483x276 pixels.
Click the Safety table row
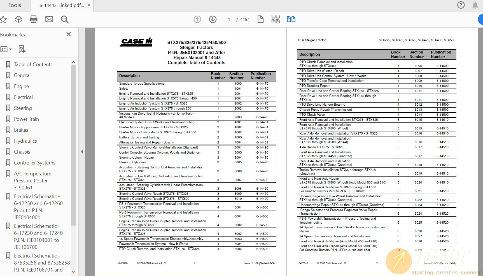[196, 89]
